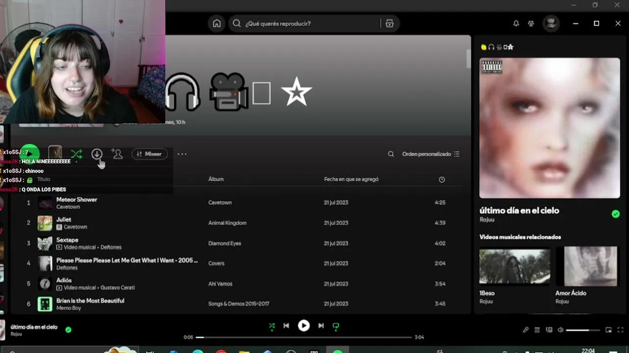Open the 'Amor Ácido' related video thumbnail
Viewport: 629px width, 353px height.
pos(591,267)
